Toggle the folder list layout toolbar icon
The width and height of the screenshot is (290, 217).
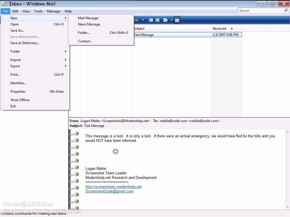click(x=177, y=20)
